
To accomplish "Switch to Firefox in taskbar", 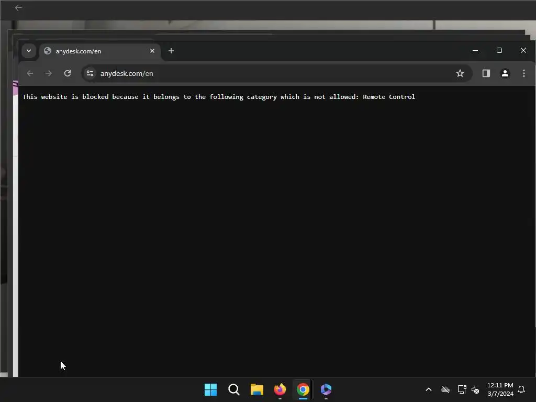I will 280,389.
